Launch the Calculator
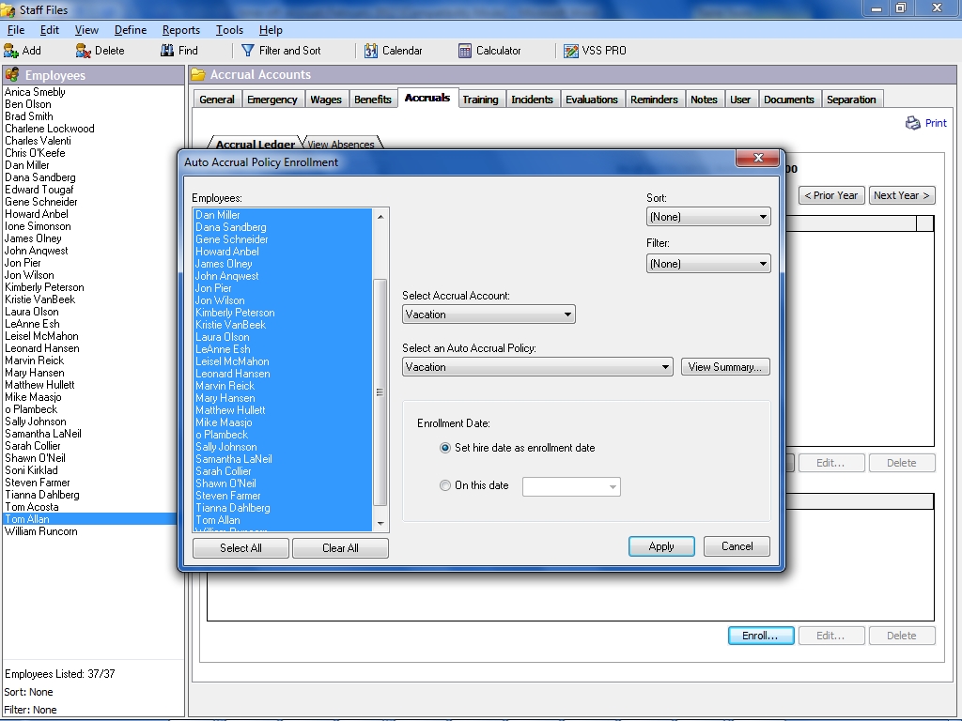The image size is (962, 721). 487,50
